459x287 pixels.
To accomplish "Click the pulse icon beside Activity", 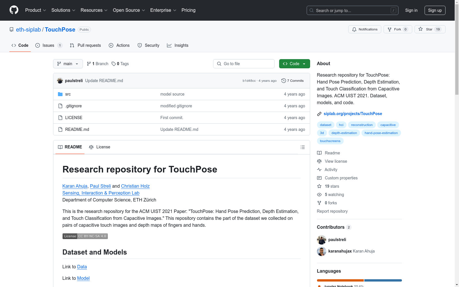I will point(319,170).
